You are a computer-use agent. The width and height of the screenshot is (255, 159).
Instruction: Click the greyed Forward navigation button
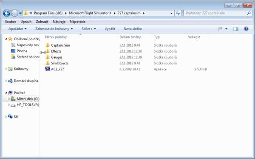coord(14,13)
